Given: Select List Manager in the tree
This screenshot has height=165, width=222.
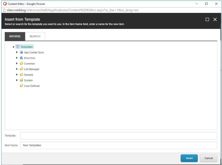Looking at the screenshot, I should pyautogui.click(x=32, y=69).
